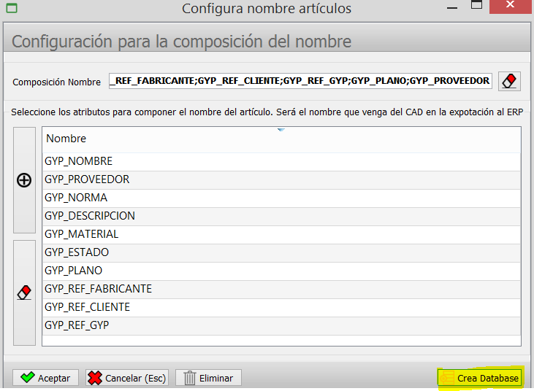
Task: Clear Composición Nombre field with the eraser button
Action: (509, 81)
